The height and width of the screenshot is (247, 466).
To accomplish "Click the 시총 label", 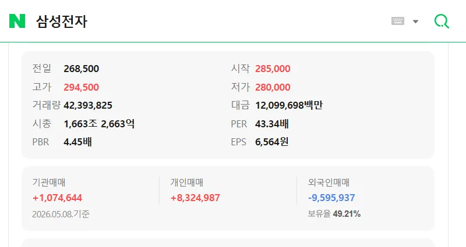I will point(41,123).
